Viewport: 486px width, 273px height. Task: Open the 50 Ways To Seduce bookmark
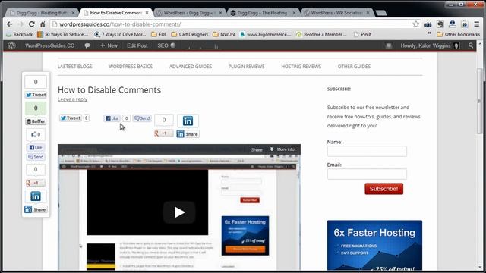[x=63, y=34]
